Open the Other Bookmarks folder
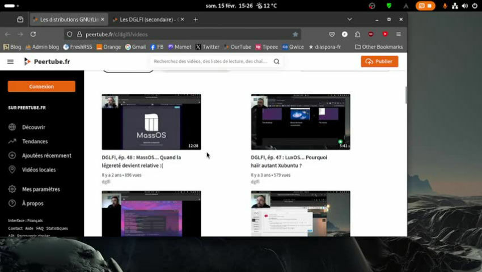Viewport: 482px width, 272px height. pos(379,47)
